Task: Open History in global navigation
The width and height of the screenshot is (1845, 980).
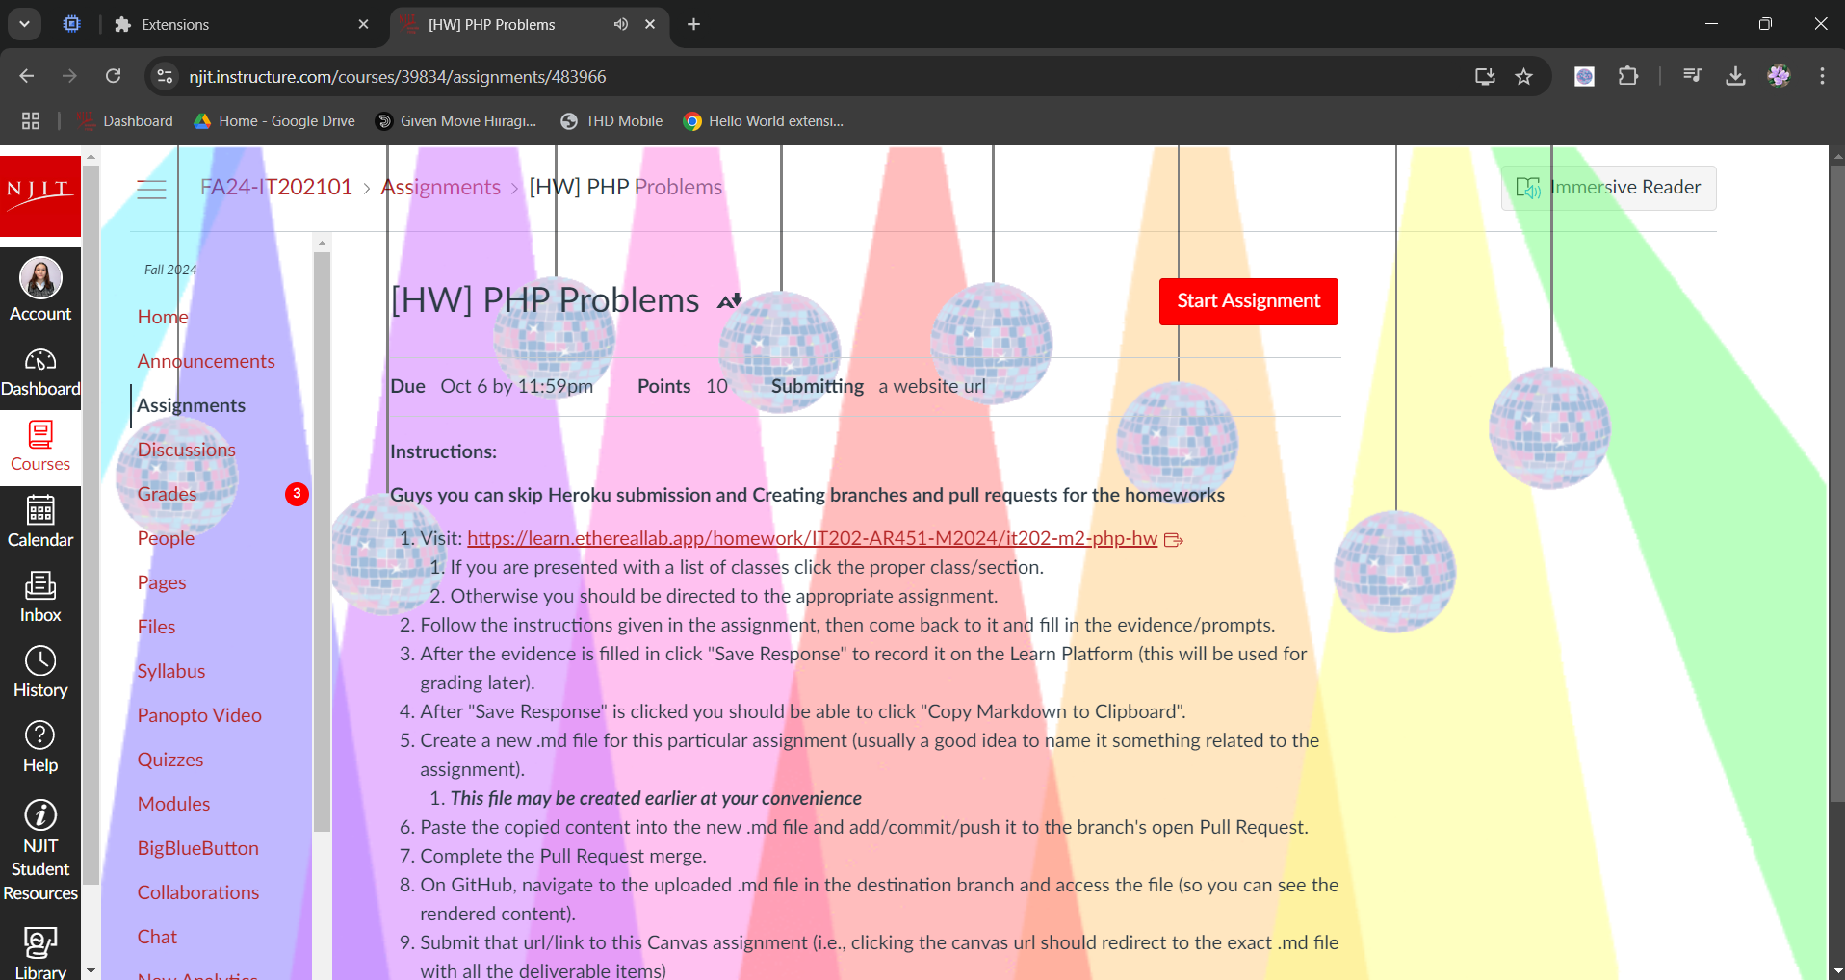Action: [40, 673]
